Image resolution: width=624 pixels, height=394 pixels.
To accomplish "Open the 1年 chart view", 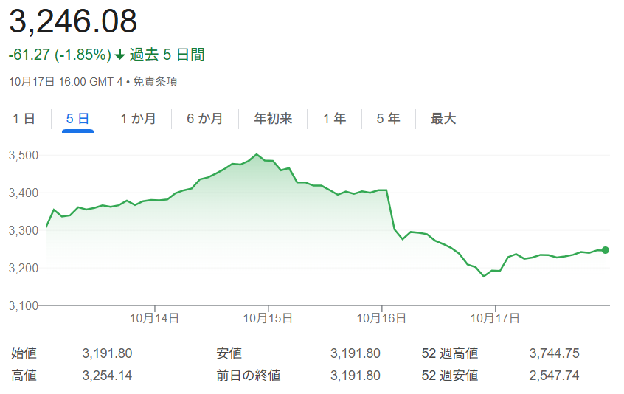I will 334,119.
